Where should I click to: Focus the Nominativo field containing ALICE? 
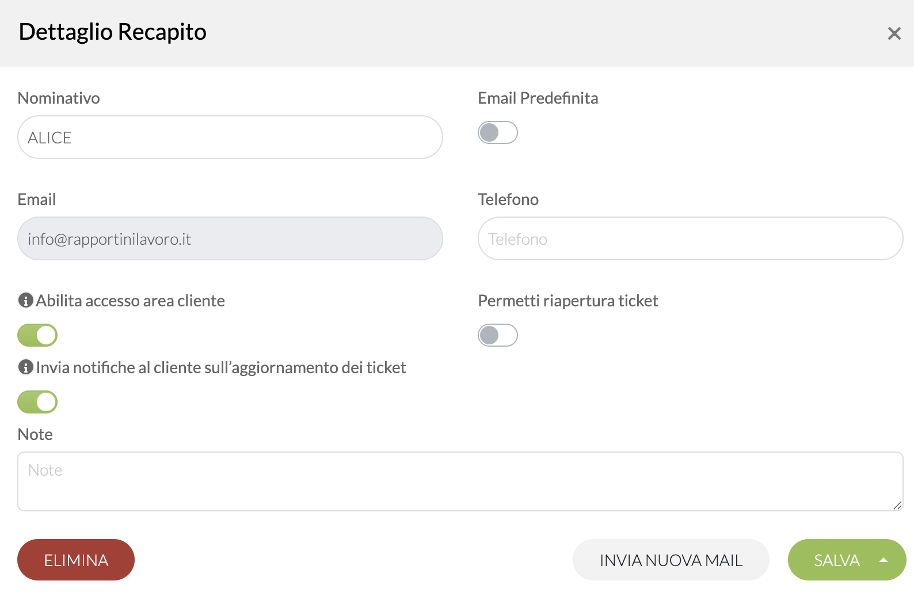tap(230, 137)
